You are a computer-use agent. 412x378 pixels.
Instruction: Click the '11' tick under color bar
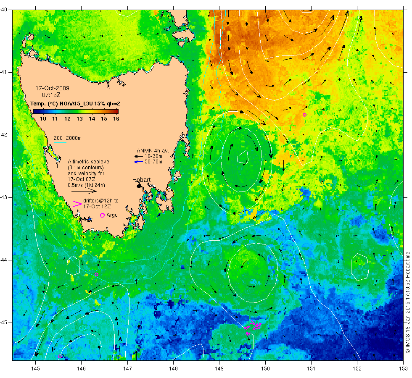[55, 118]
